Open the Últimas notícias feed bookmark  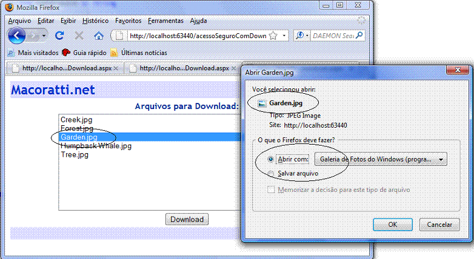(139, 53)
